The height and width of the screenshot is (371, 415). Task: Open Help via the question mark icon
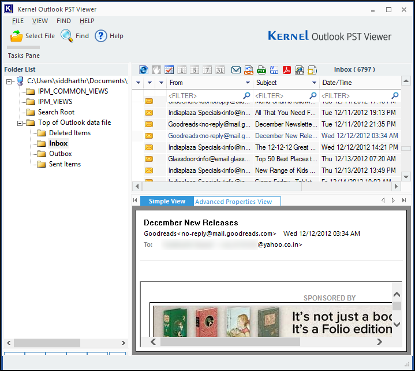pos(101,36)
